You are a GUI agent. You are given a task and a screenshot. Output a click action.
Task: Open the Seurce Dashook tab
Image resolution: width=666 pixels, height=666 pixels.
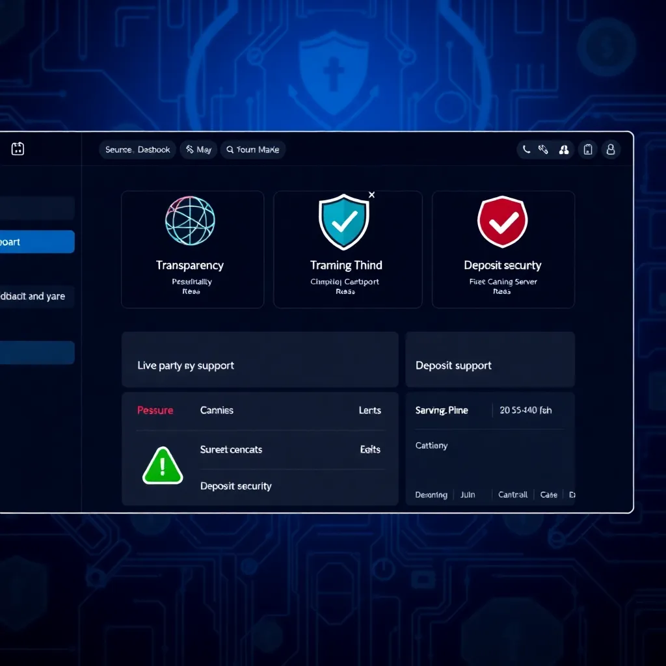(x=137, y=150)
